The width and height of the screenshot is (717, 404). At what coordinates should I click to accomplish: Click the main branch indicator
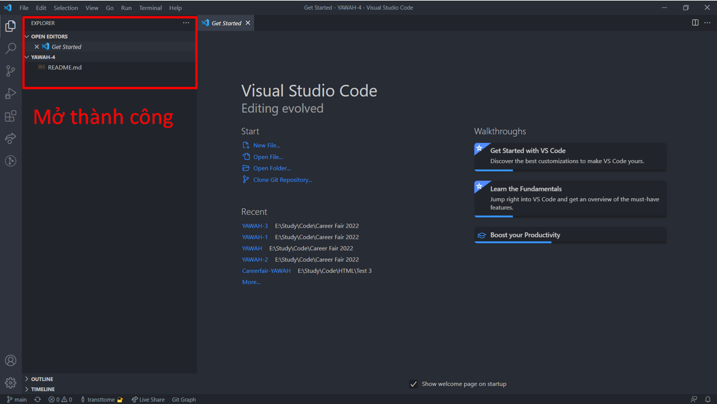(17, 400)
